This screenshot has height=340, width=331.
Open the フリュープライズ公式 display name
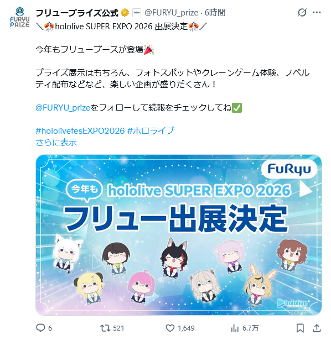coord(77,13)
